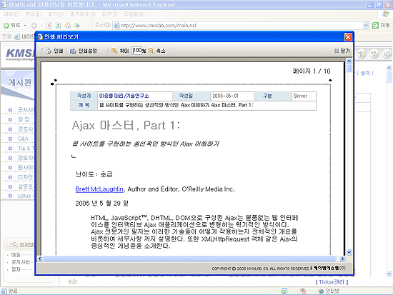The width and height of the screenshot is (393, 295).
Task: Click author cell 이종활 대리/기술연구소
Action: click(x=135, y=96)
